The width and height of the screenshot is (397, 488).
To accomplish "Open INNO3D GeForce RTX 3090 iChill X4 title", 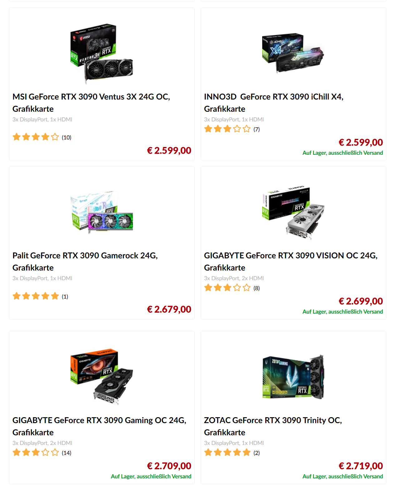I will pos(273,103).
